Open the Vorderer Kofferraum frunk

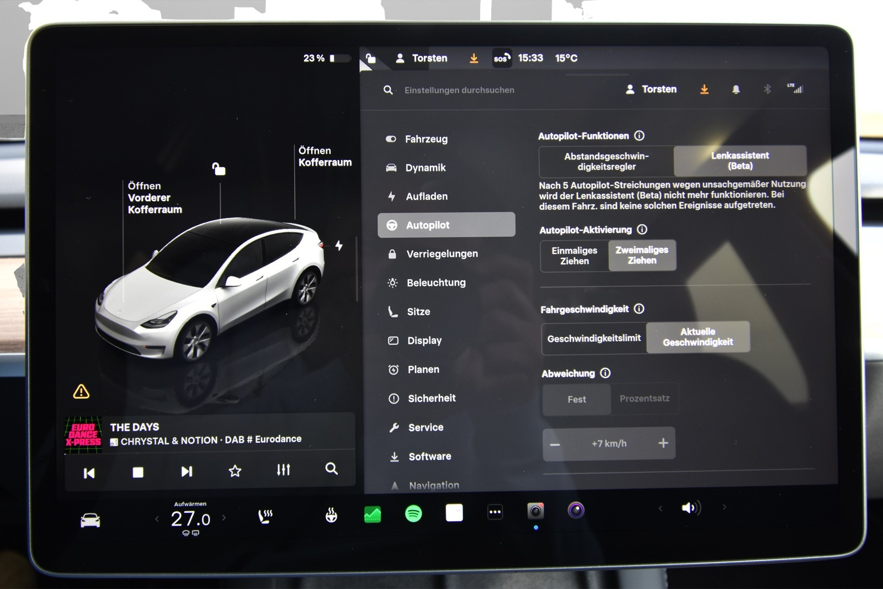point(154,198)
